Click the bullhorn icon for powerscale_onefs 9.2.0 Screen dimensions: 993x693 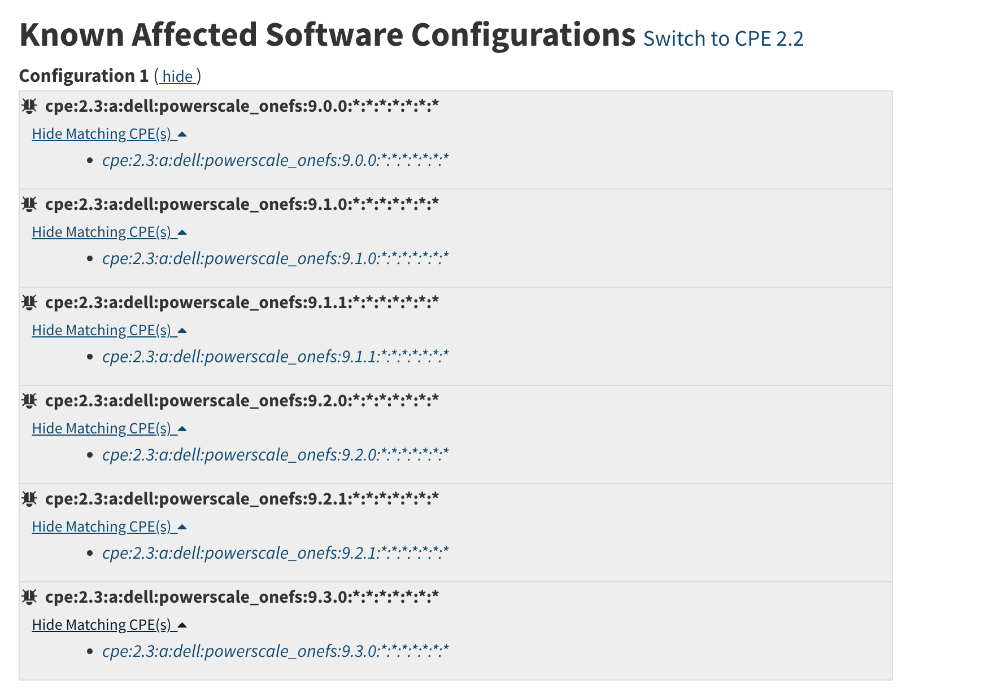(x=28, y=400)
